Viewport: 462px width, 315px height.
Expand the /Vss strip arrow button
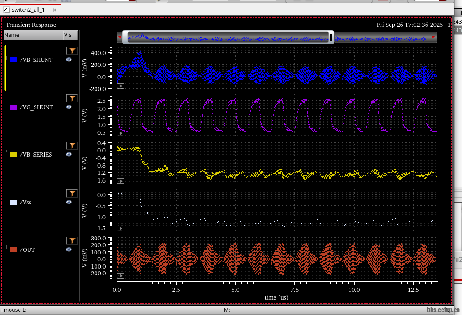click(121, 229)
